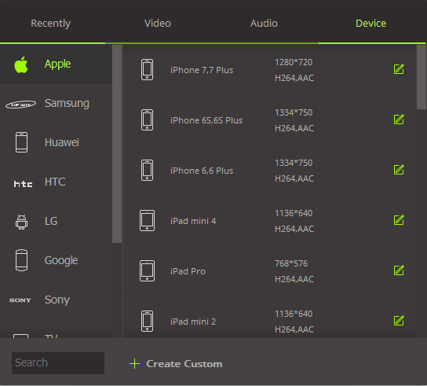Select the iPhone 6,6 Plus text
427x386 pixels.
[202, 171]
